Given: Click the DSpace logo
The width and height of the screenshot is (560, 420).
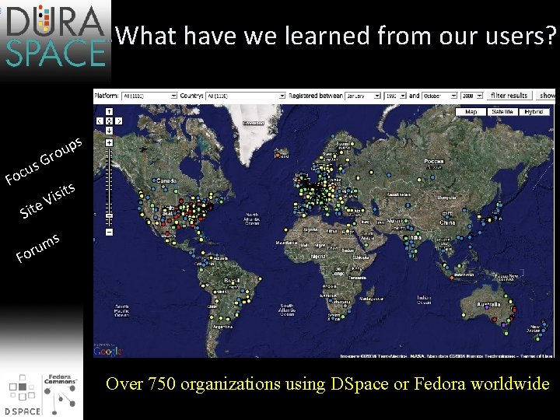Looking at the screenshot, I should tap(22, 395).
